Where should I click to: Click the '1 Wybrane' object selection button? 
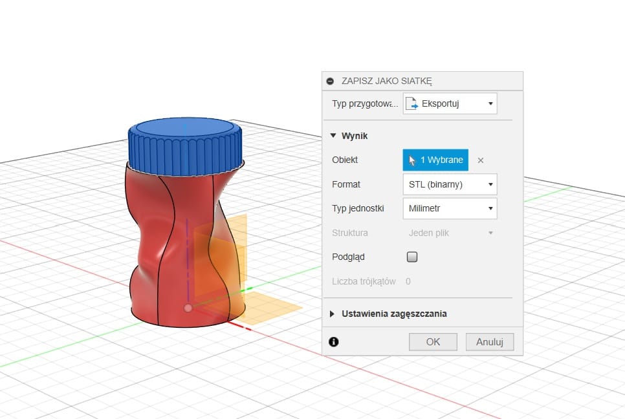435,160
